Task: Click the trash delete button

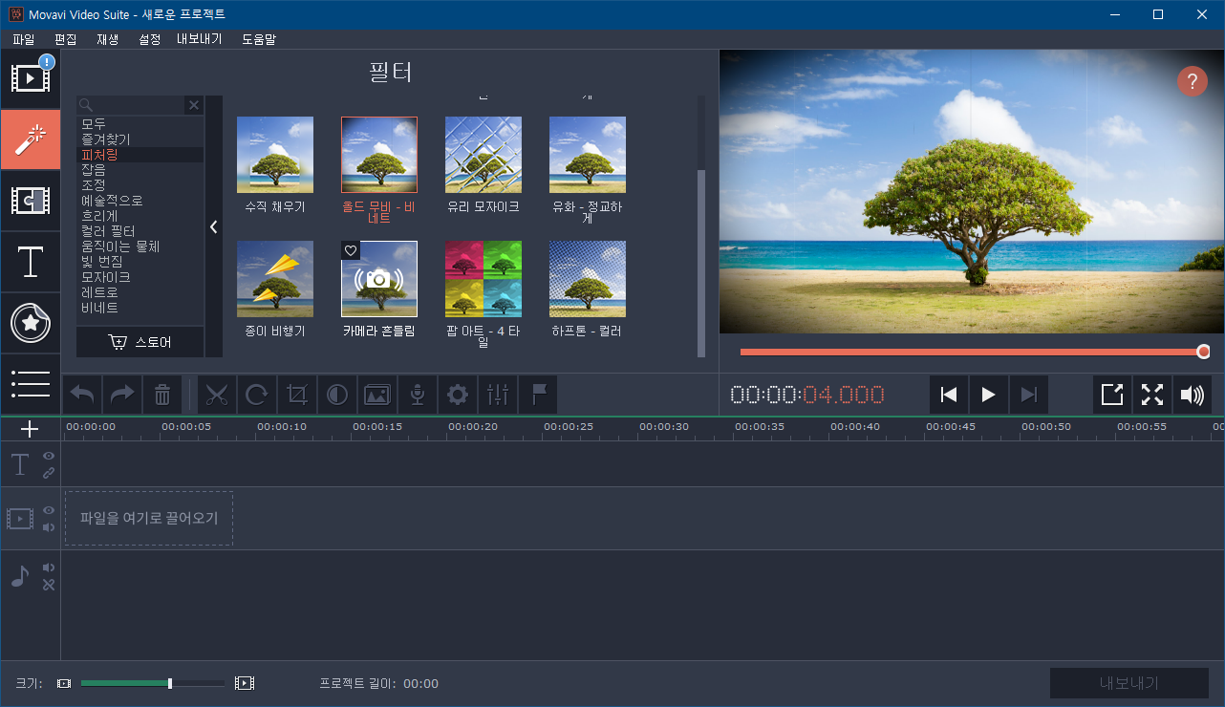Action: (162, 395)
